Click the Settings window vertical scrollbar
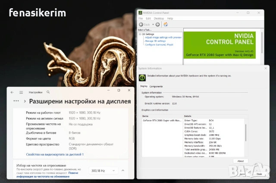The image size is (276, 183). (133, 134)
